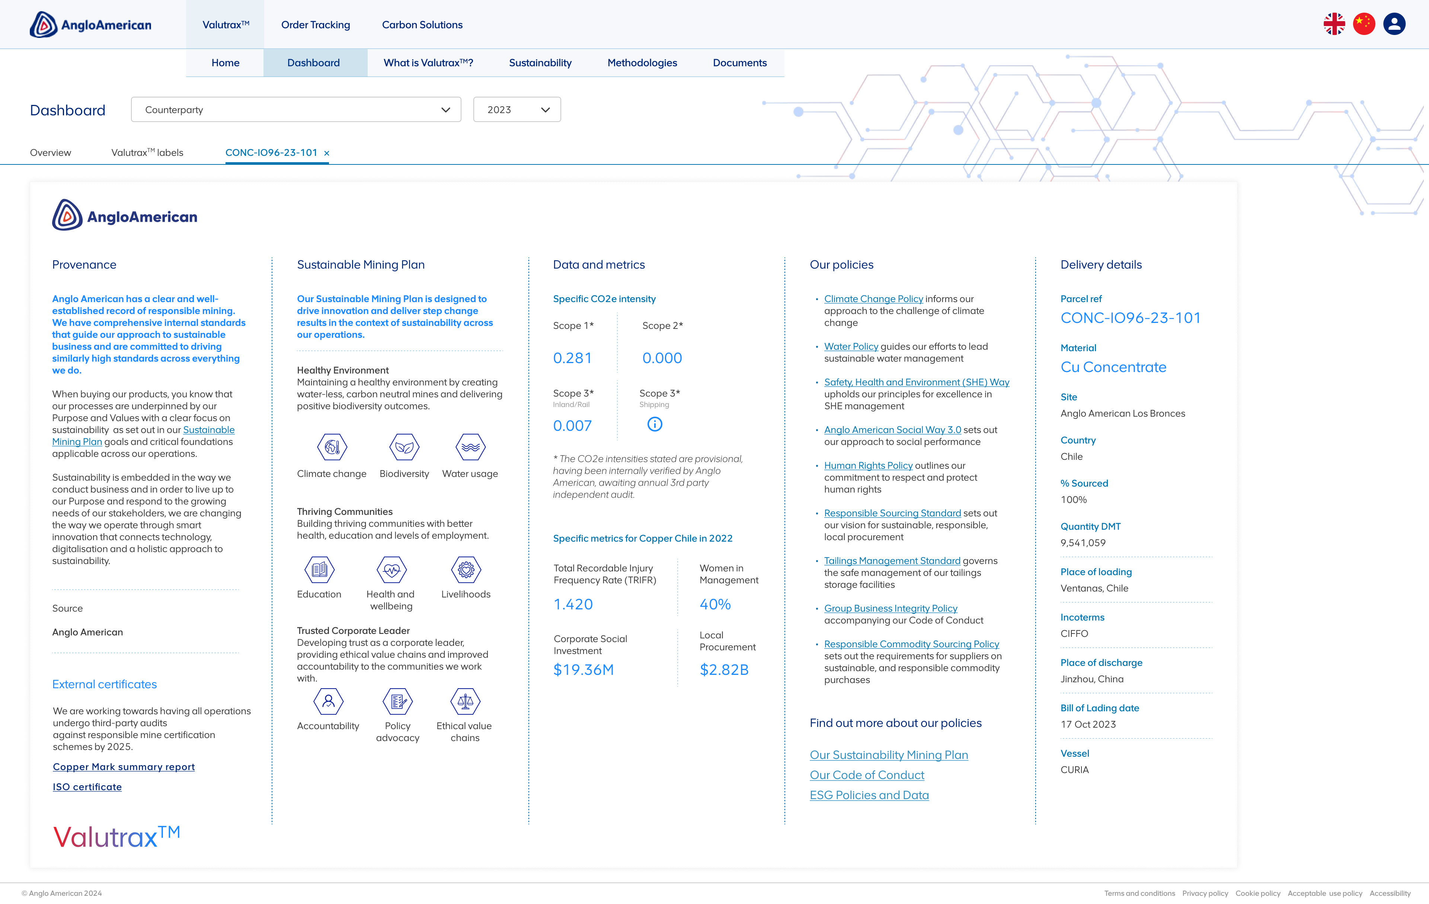Screen dimensions: 1429x904
Task: Click the Scope 1 value 0.281
Action: point(572,358)
